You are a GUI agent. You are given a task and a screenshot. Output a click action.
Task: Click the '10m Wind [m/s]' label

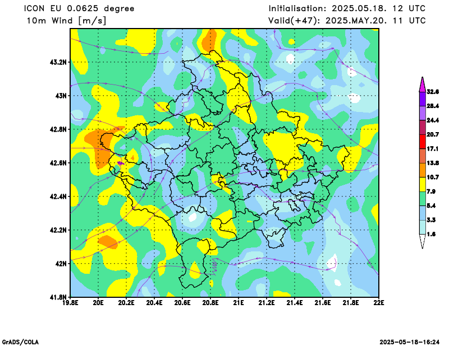pyautogui.click(x=66, y=21)
